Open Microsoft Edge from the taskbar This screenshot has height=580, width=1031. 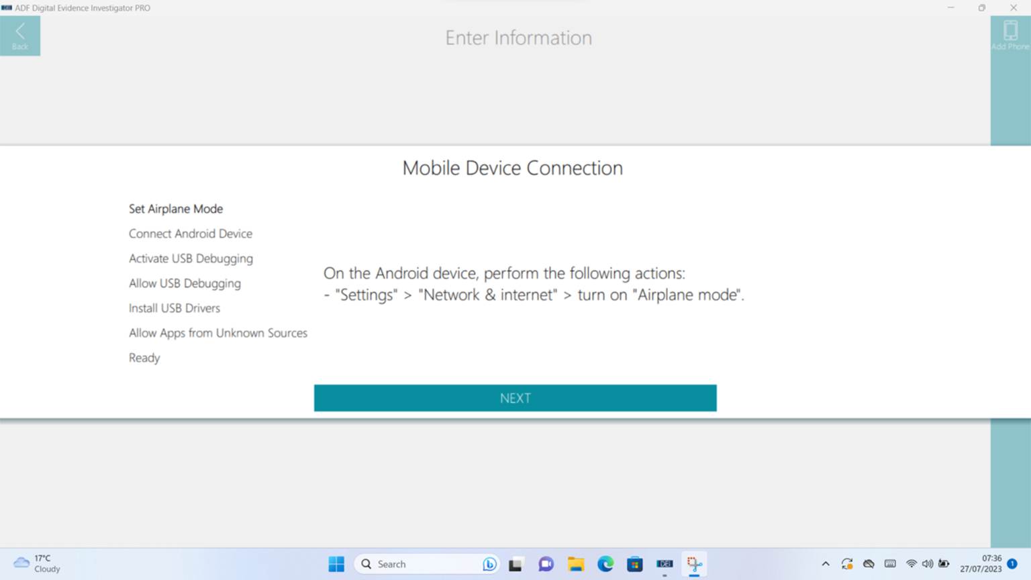605,564
